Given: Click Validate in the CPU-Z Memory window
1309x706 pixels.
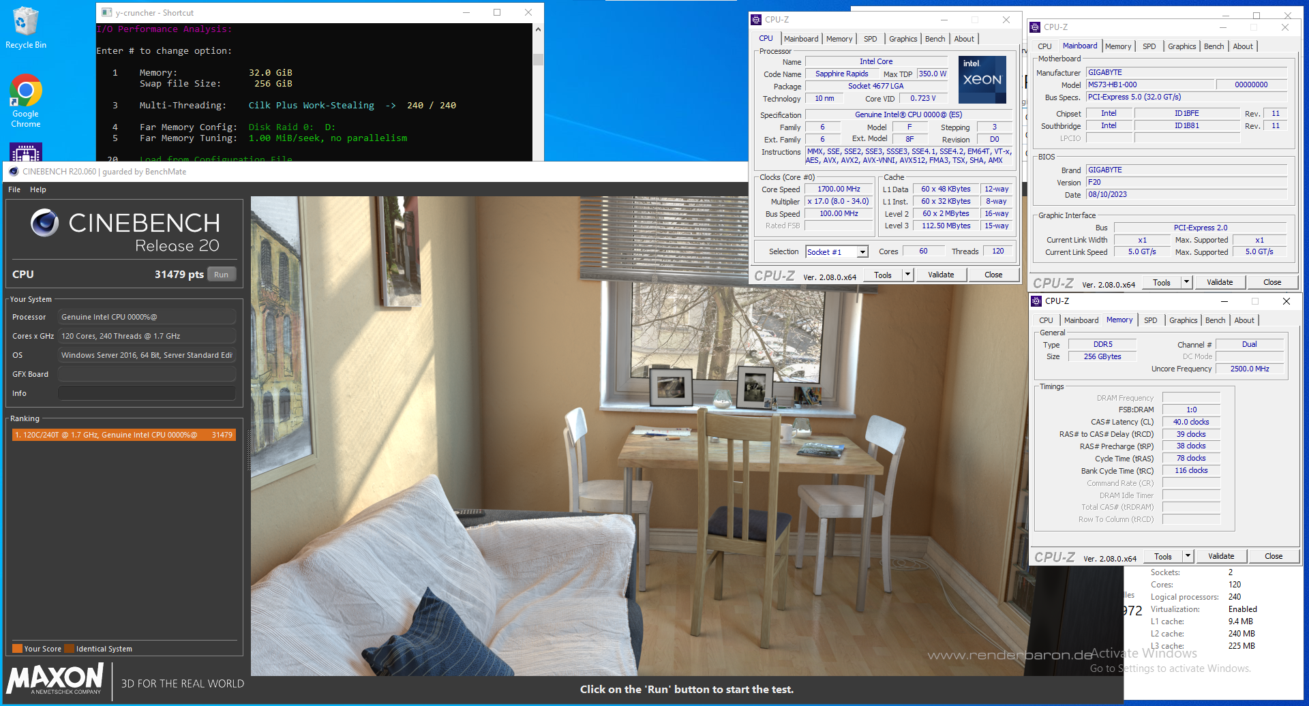Looking at the screenshot, I should click(x=1221, y=556).
